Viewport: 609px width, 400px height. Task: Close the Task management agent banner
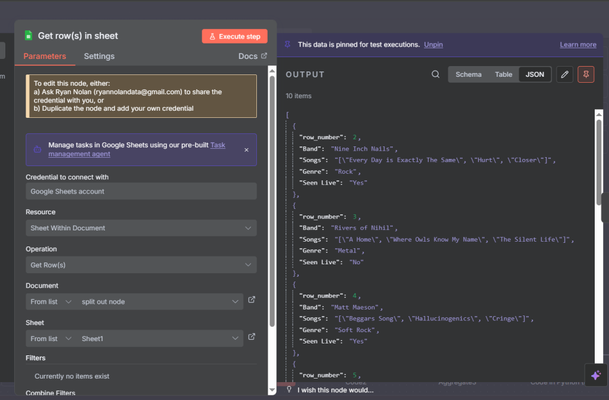(x=247, y=150)
